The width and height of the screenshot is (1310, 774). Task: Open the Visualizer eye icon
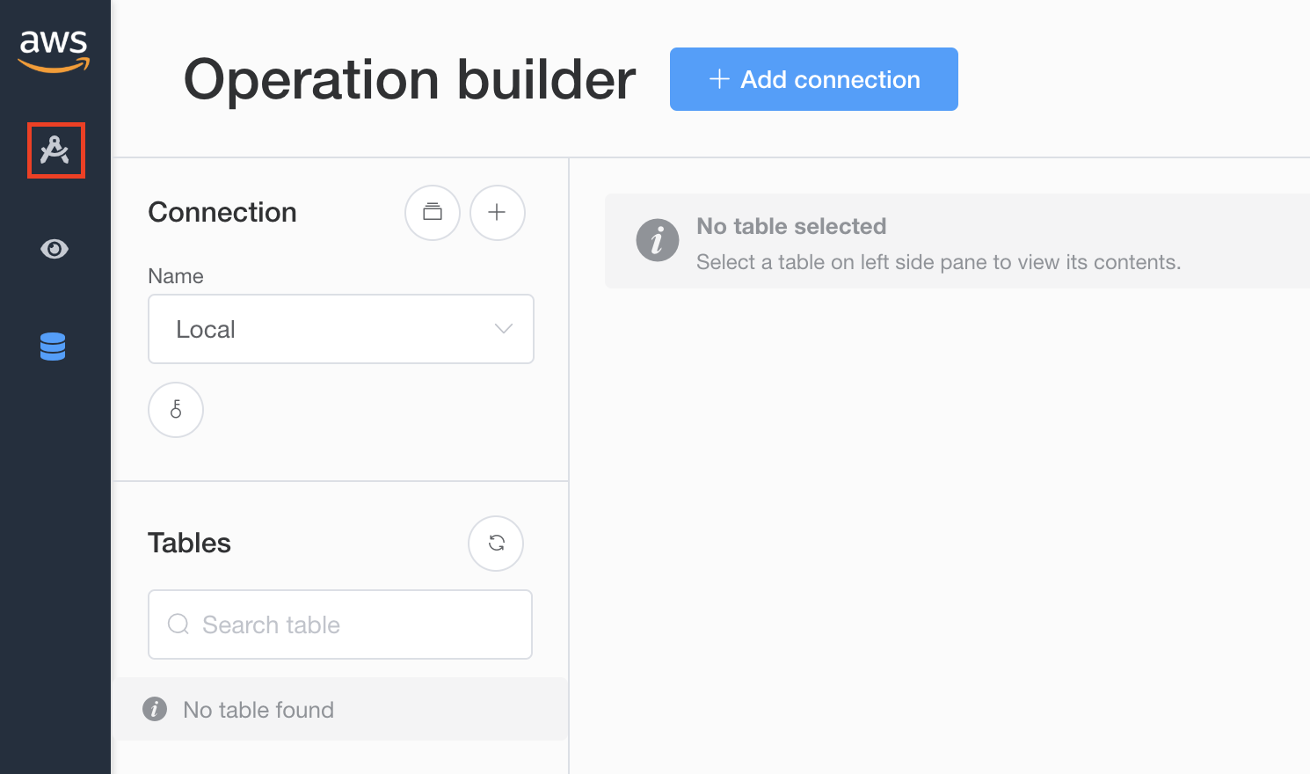pyautogui.click(x=55, y=249)
